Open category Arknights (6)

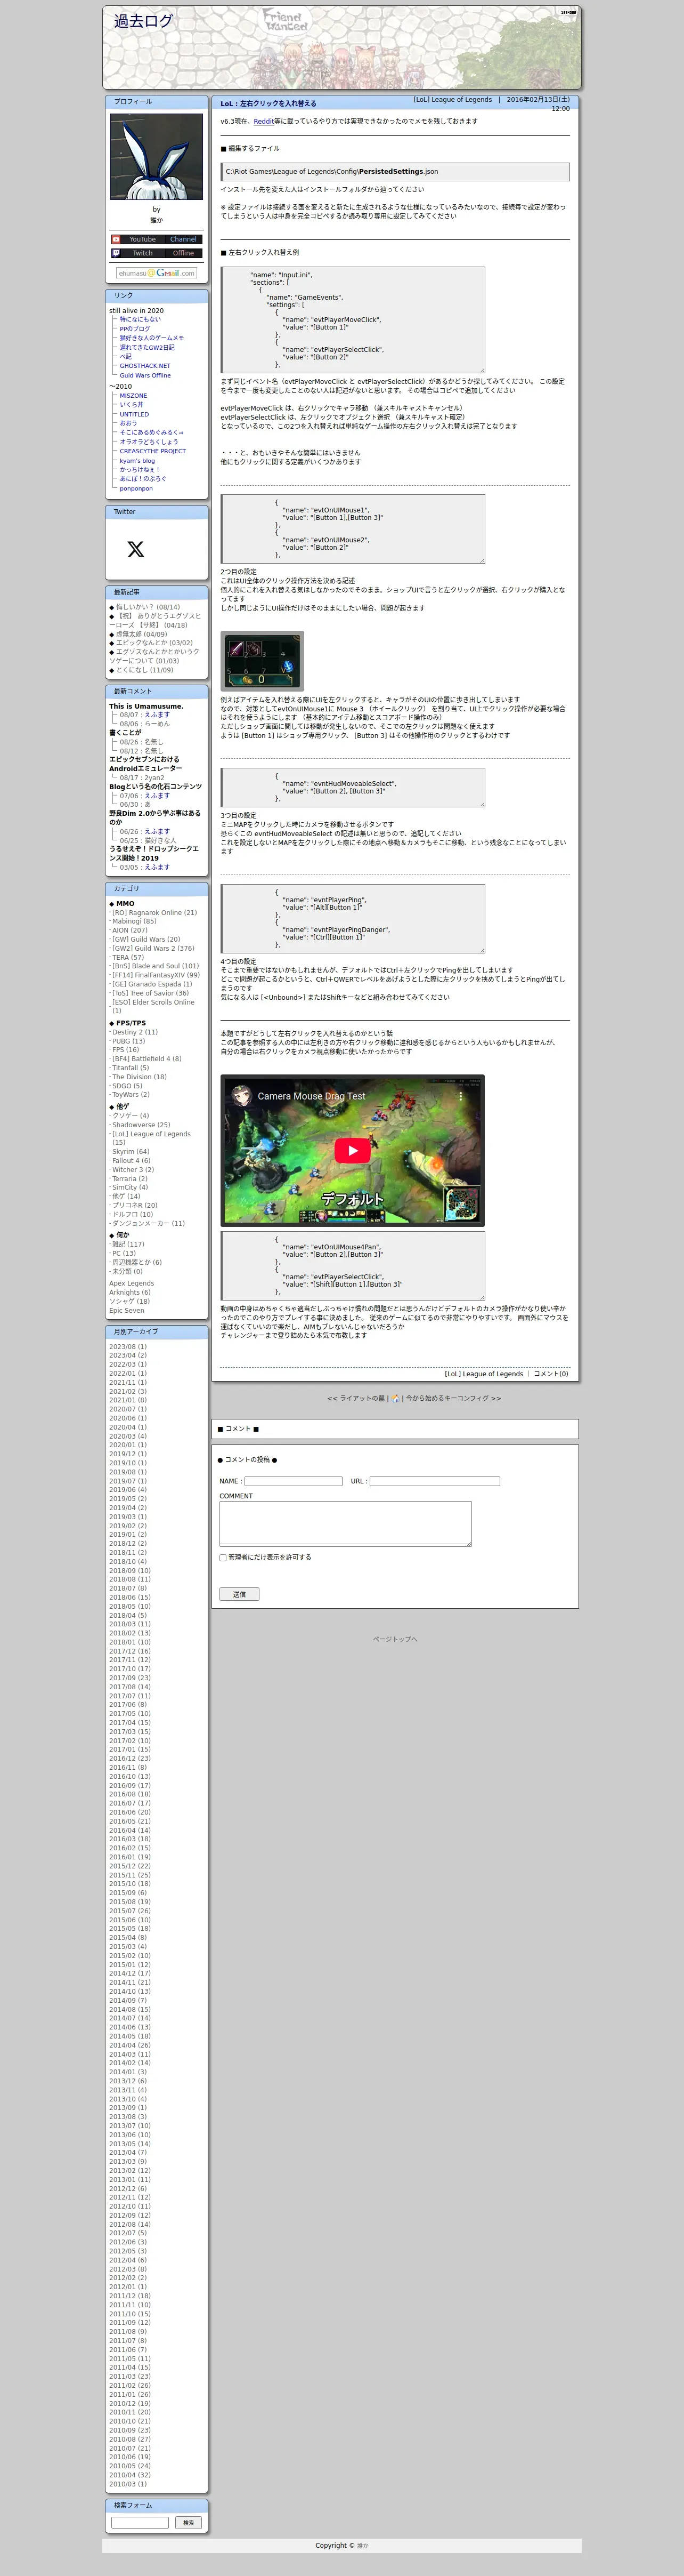[x=130, y=1292]
